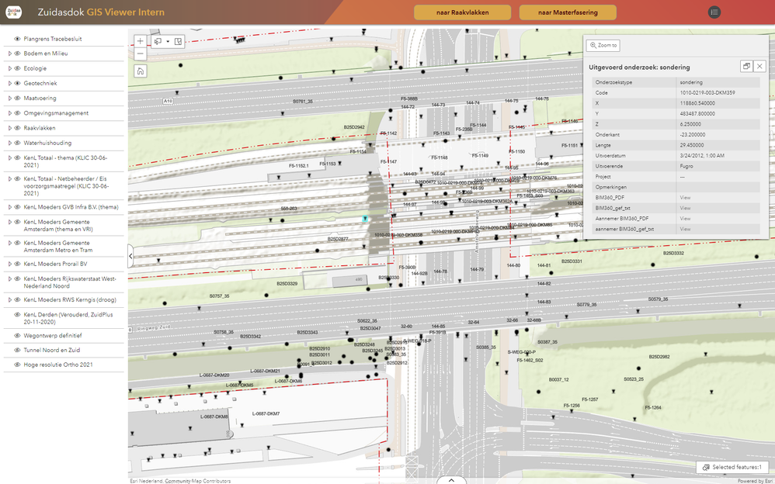Zoom in the map with plus button
This screenshot has height=484, width=775.
coord(141,41)
